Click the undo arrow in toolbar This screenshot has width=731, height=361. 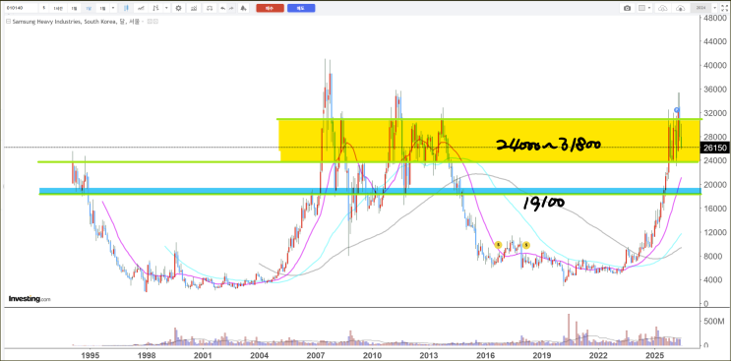click(x=223, y=8)
